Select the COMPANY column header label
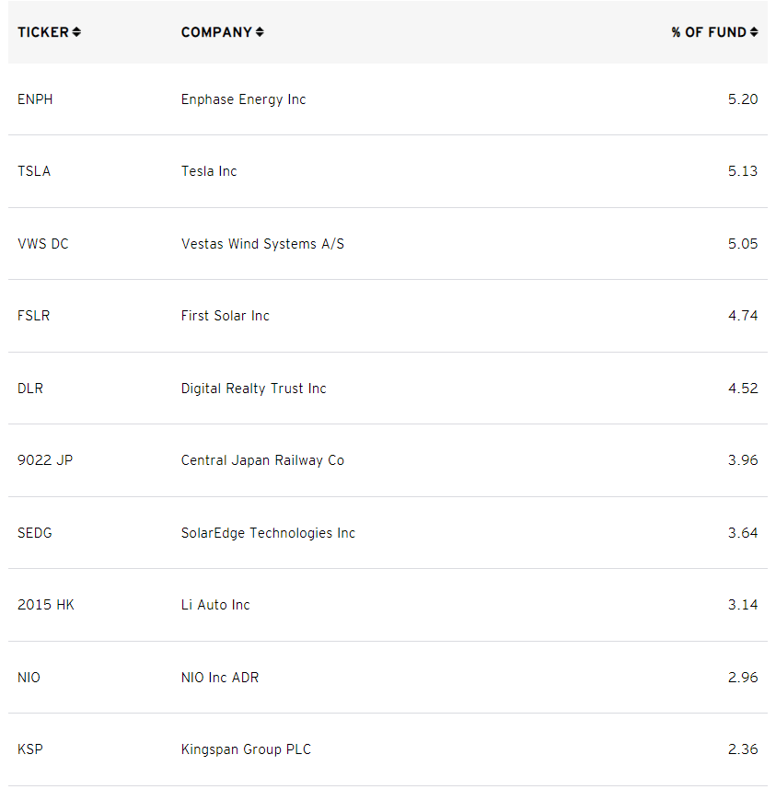 click(x=216, y=32)
